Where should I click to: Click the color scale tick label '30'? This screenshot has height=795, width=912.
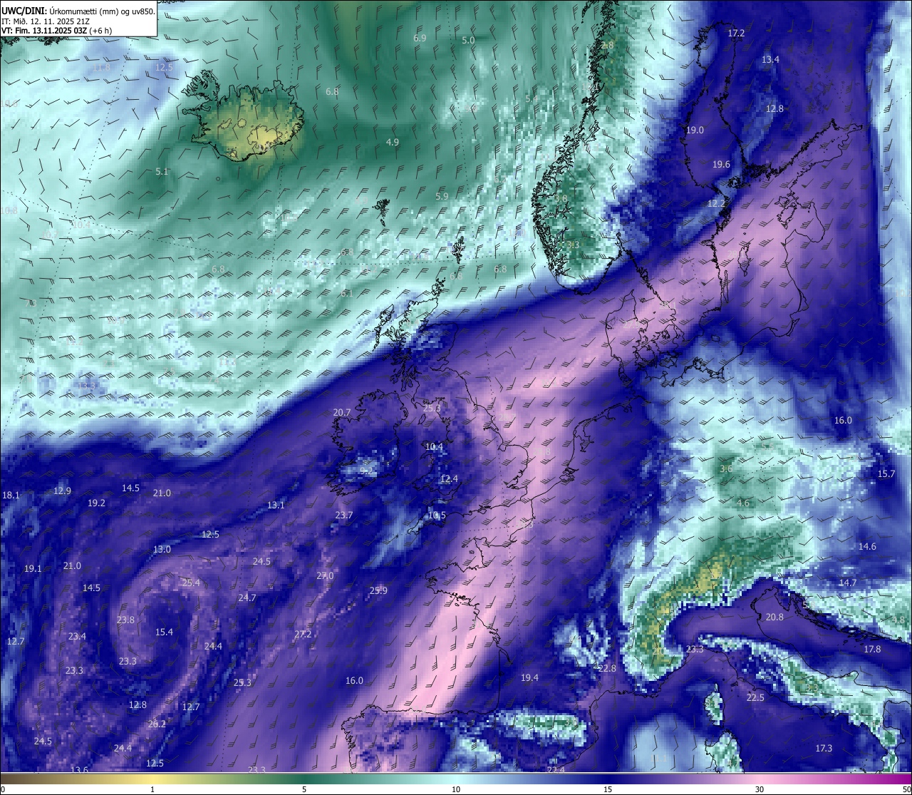click(760, 789)
